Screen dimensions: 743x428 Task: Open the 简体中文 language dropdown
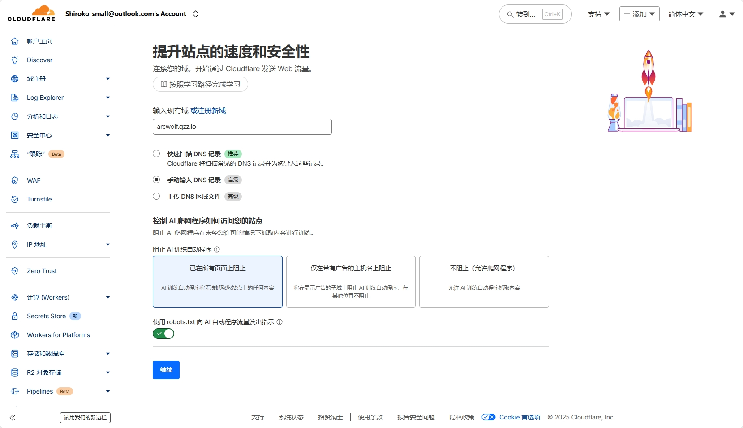coord(685,14)
